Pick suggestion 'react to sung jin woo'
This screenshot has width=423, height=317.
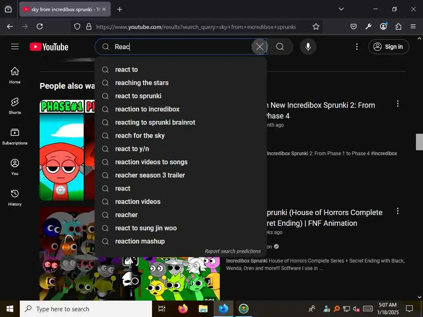[181, 228]
